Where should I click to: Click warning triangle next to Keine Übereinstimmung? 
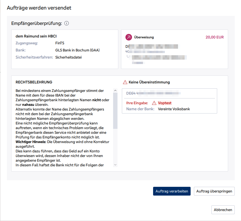point(125,82)
